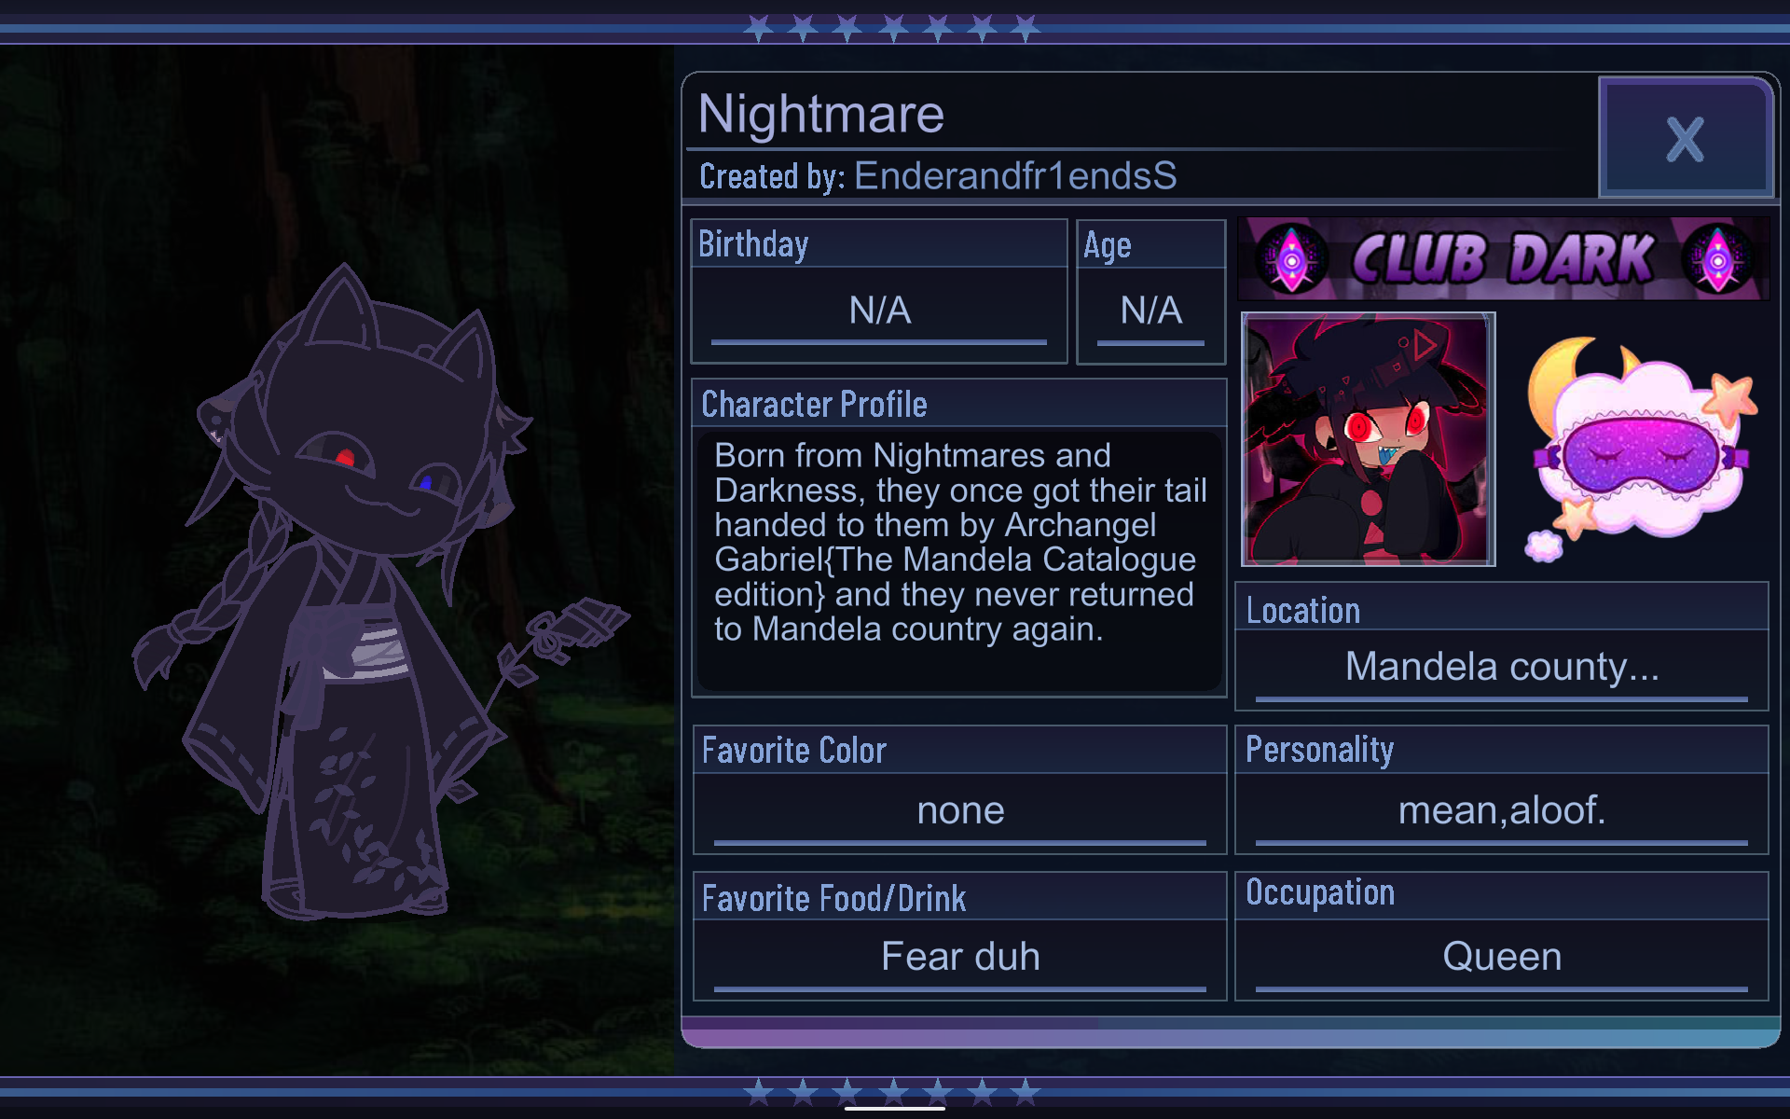1790x1119 pixels.
Task: Click the sleep mask dream cloud icon
Action: click(x=1641, y=447)
